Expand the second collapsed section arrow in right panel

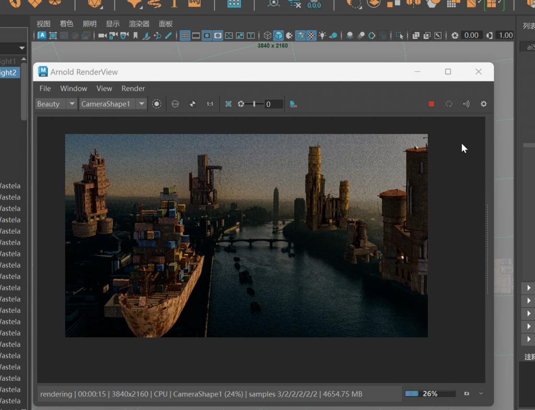click(529, 300)
